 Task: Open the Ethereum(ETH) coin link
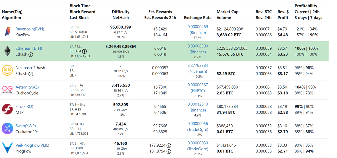click(29, 48)
